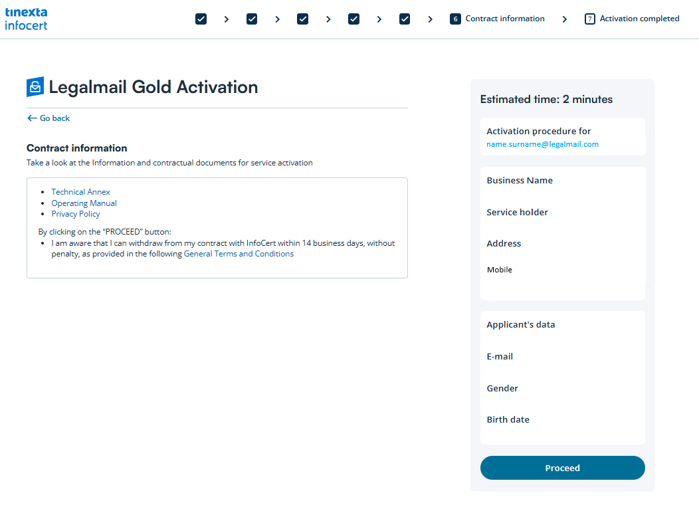This screenshot has height=505, width=699.
Task: Open the Technical Annex document
Action: [81, 192]
